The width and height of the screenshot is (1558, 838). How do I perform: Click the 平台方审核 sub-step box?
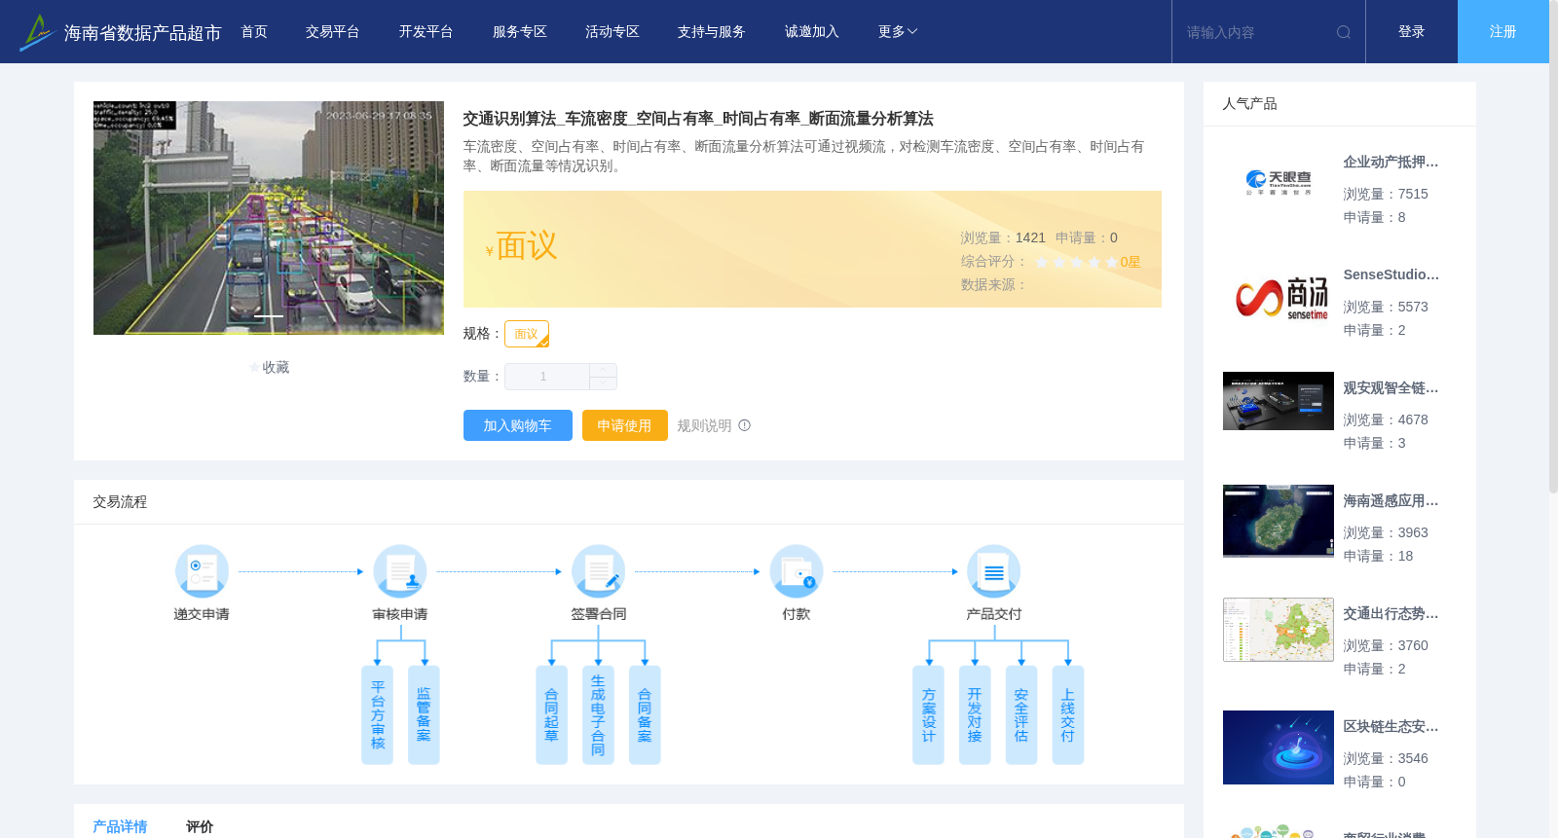click(377, 715)
